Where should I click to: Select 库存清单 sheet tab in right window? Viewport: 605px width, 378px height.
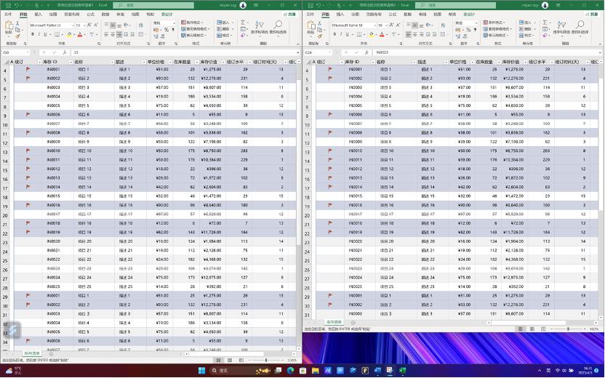click(334, 322)
